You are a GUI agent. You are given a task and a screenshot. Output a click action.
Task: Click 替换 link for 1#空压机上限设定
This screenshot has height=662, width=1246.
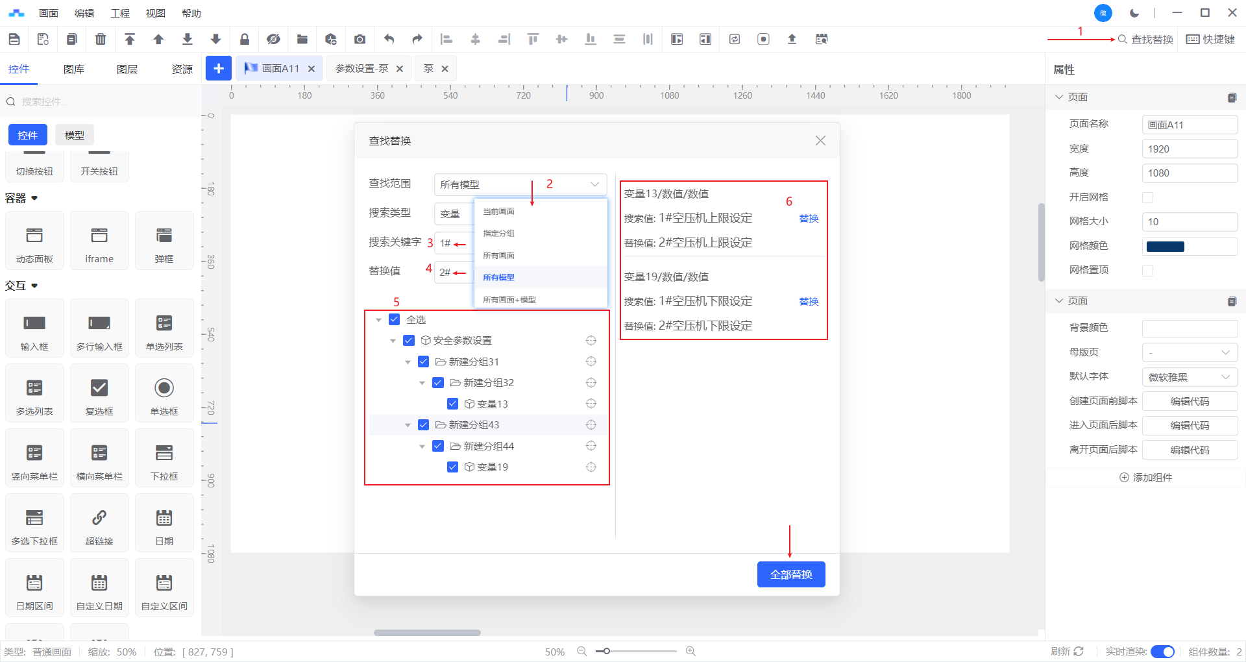(809, 219)
